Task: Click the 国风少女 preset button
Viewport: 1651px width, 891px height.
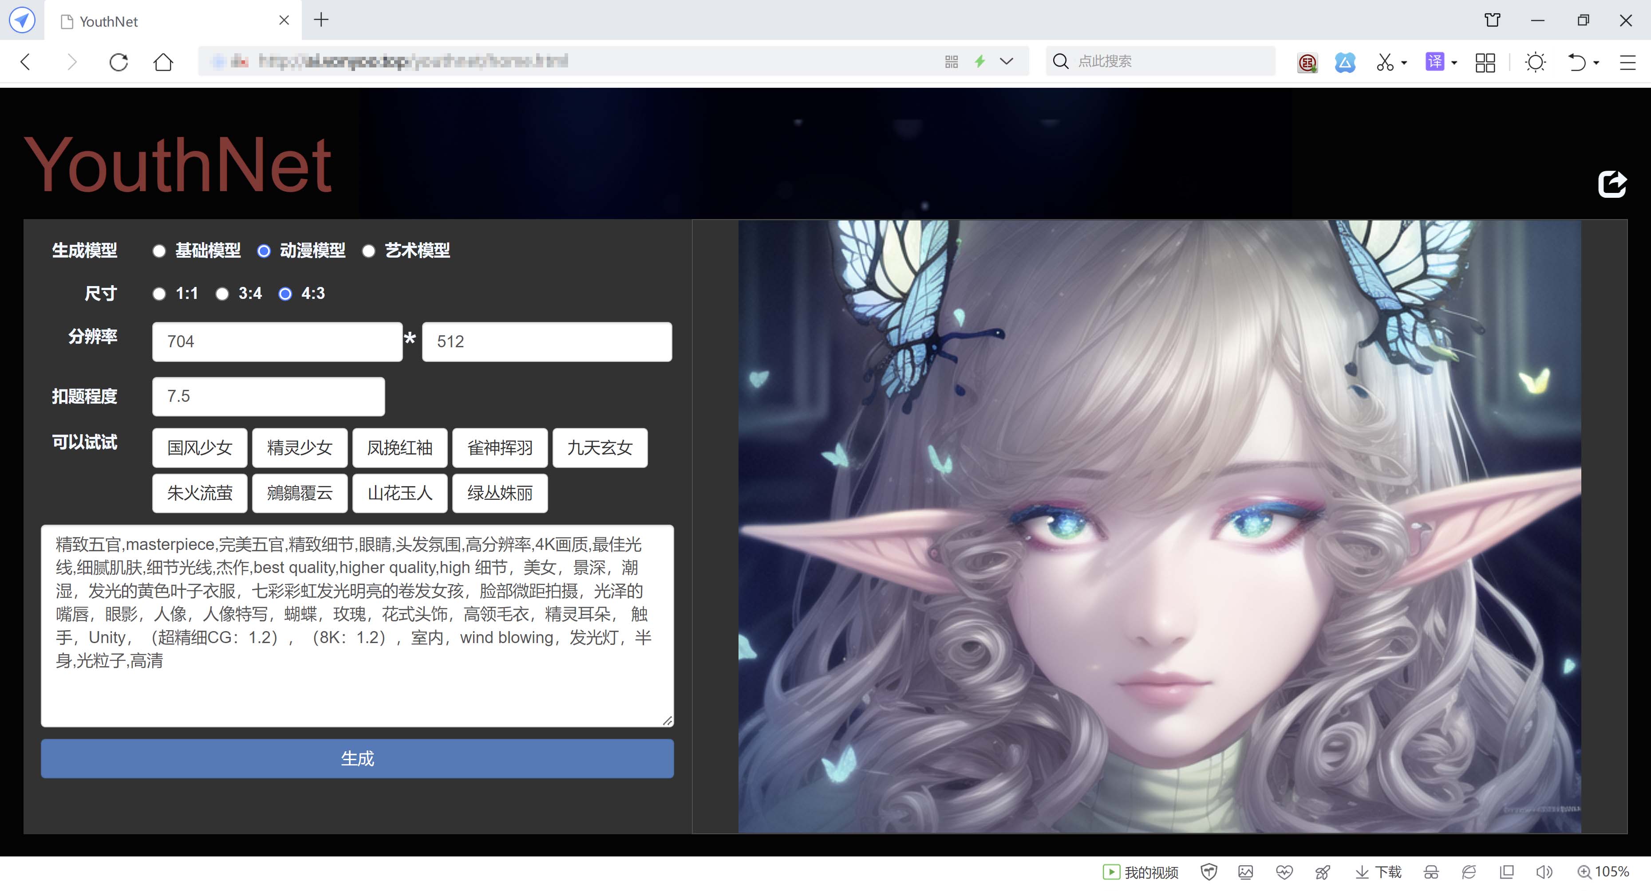Action: pyautogui.click(x=199, y=448)
